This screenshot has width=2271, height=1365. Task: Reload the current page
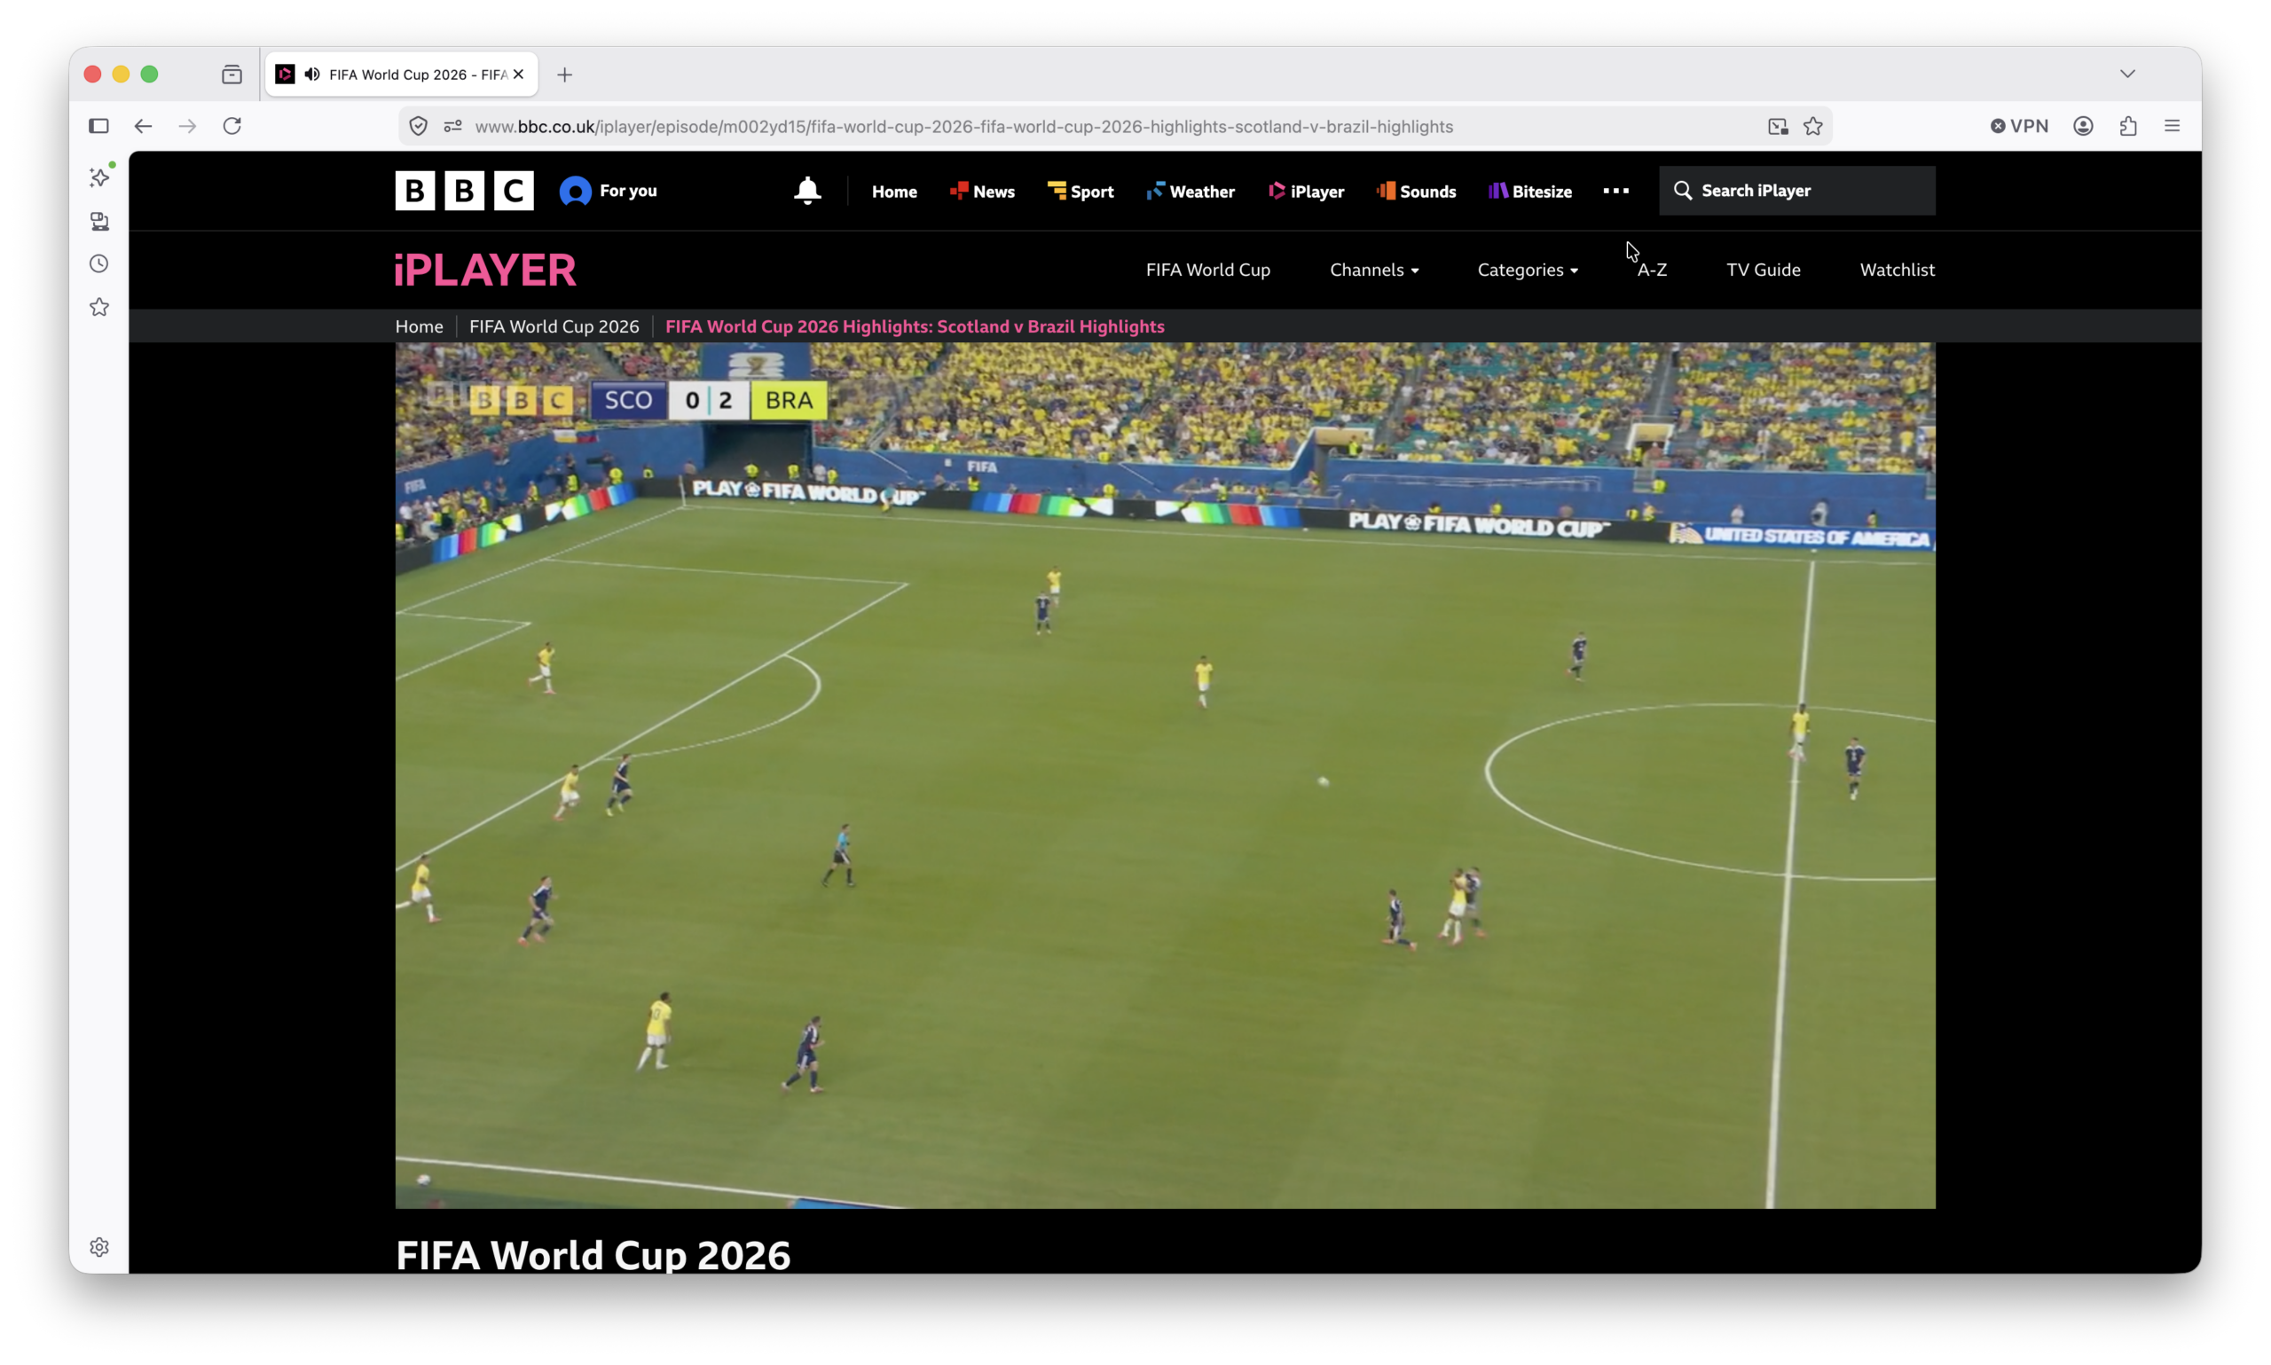coord(232,126)
